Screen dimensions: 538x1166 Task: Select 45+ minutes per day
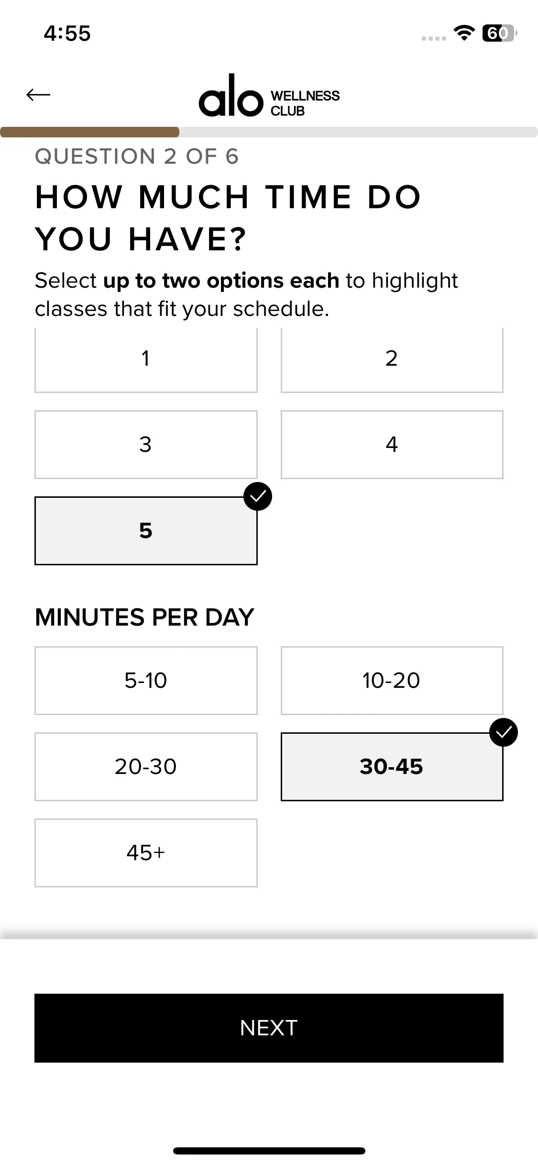point(146,852)
